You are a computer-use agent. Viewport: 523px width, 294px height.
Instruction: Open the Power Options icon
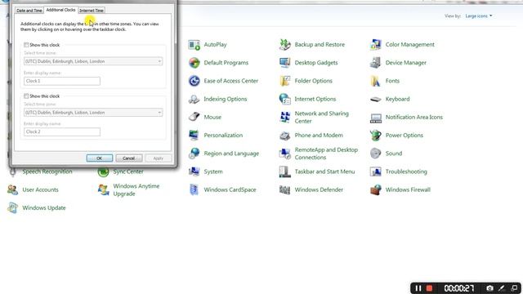pos(376,136)
